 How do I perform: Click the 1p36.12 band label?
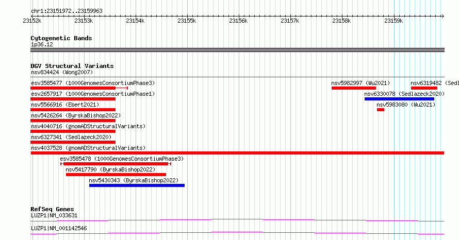[x=42, y=44]
